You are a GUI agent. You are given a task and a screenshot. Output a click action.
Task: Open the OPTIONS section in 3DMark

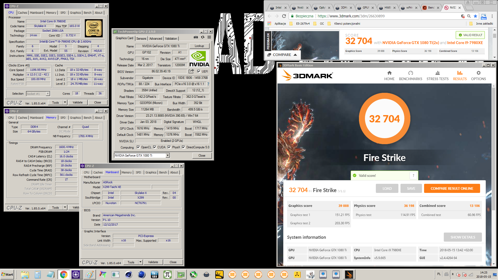tap(478, 76)
